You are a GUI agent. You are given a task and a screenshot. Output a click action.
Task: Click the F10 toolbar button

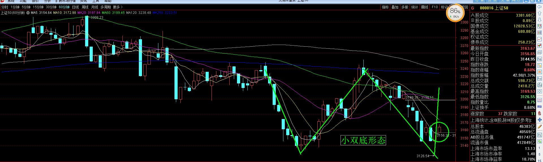pyautogui.click(x=435, y=7)
